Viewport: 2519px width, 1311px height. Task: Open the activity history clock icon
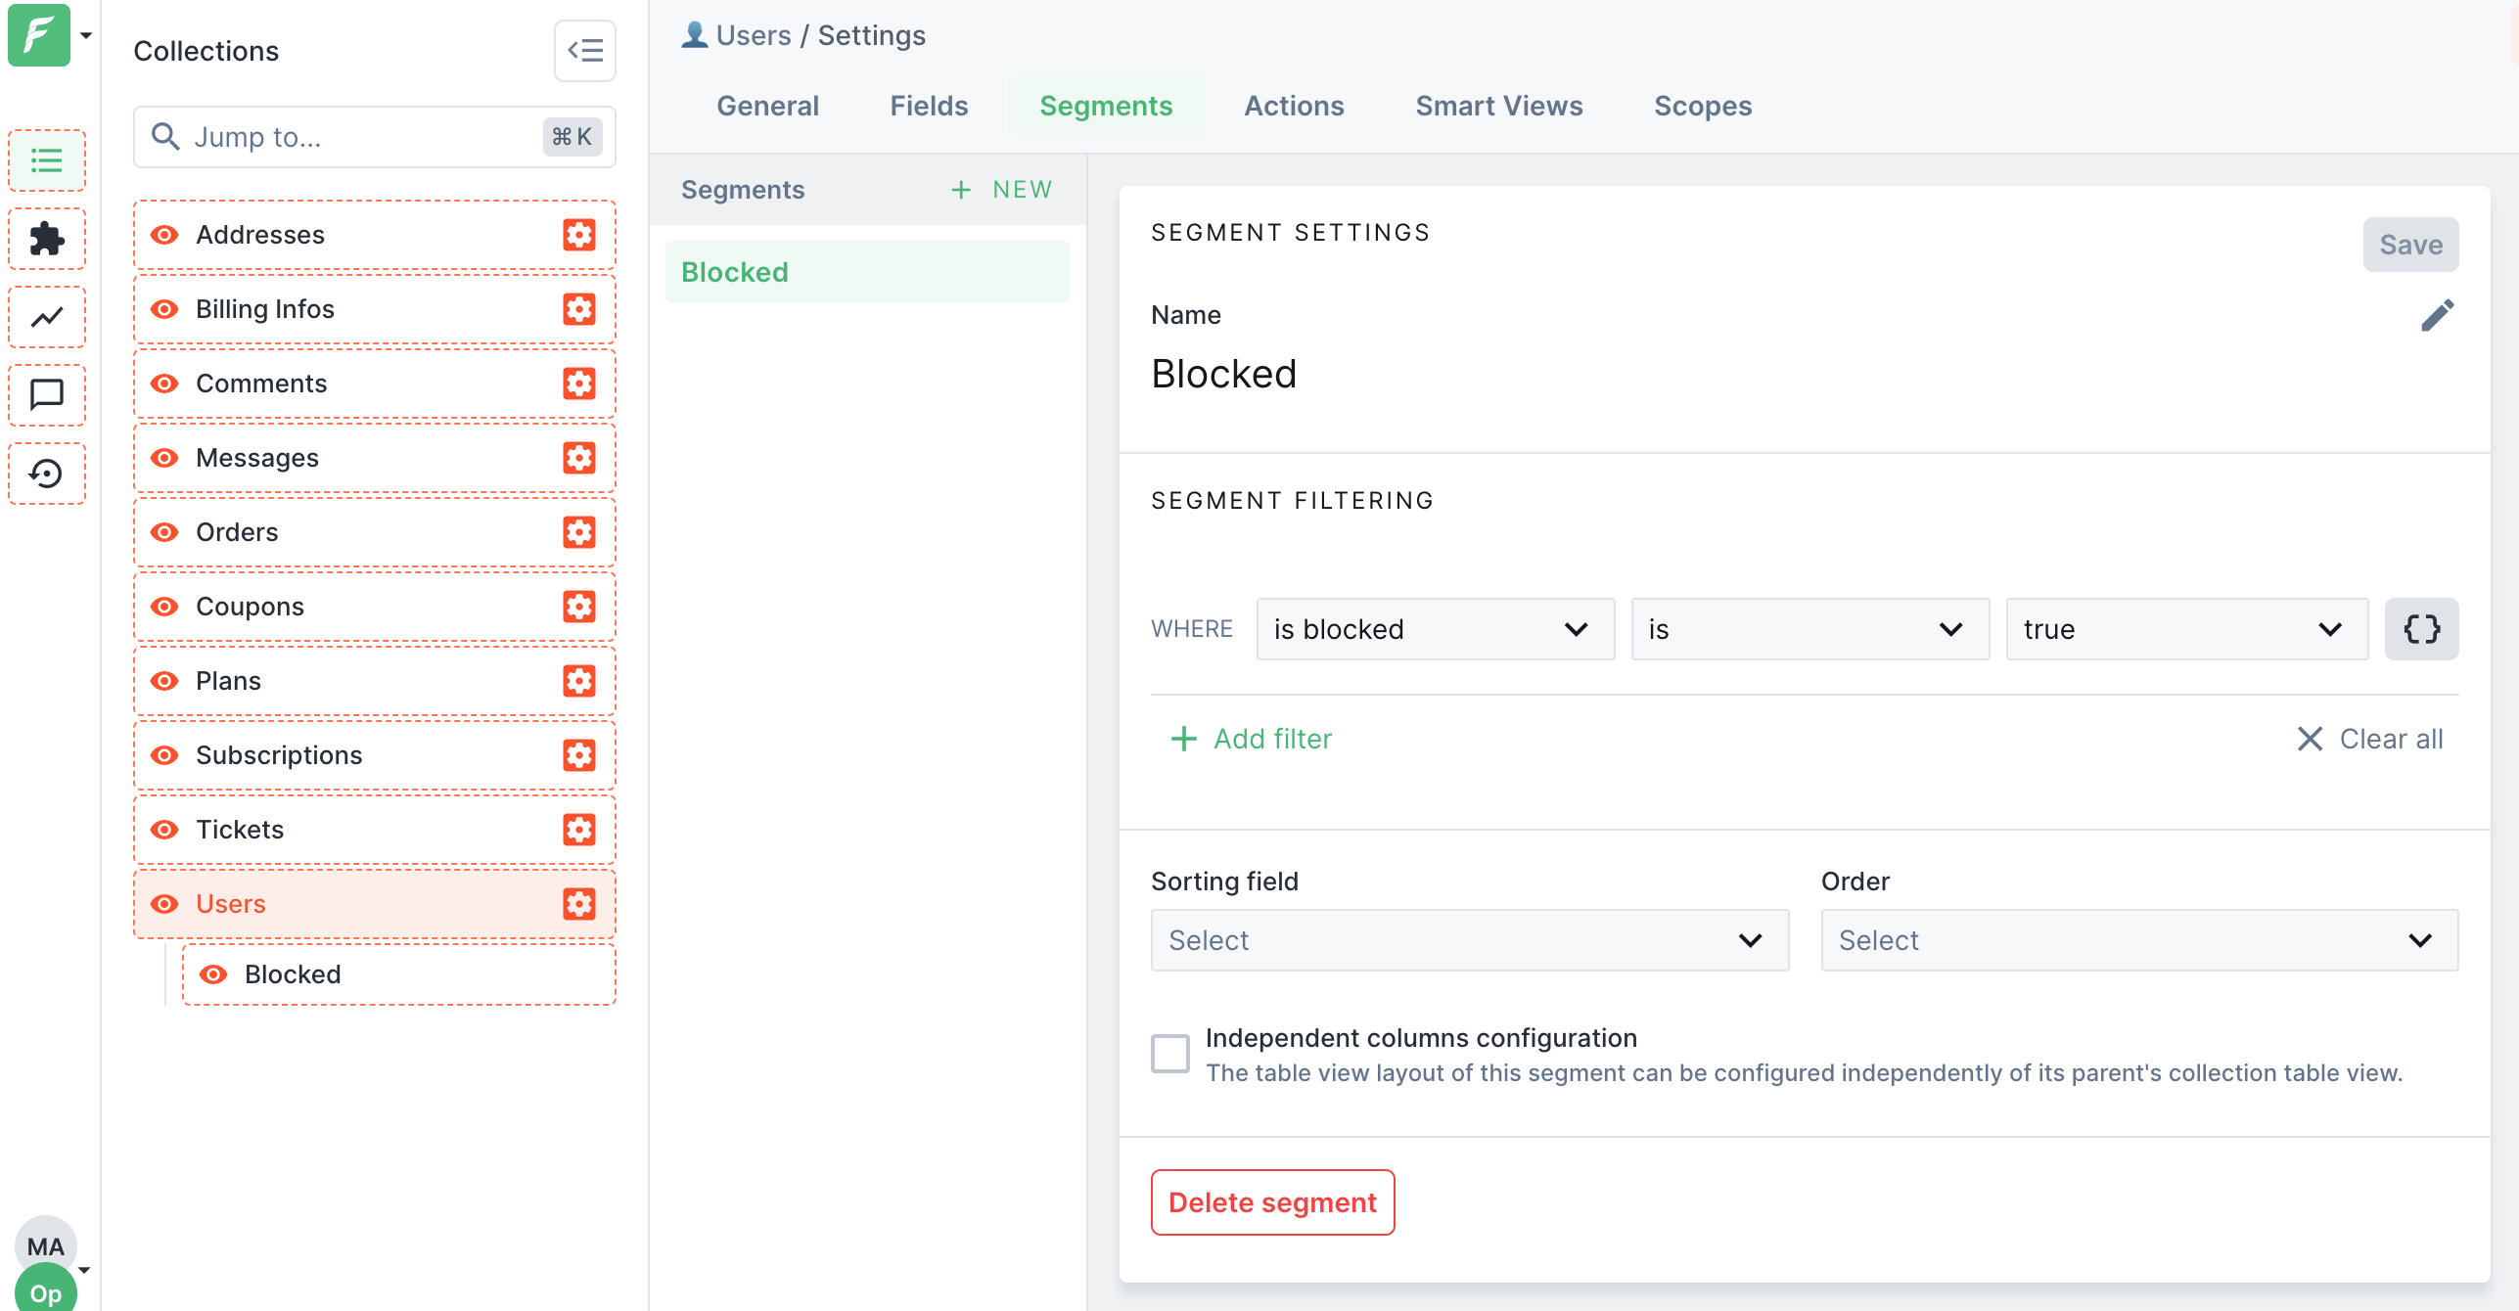pyautogui.click(x=46, y=474)
